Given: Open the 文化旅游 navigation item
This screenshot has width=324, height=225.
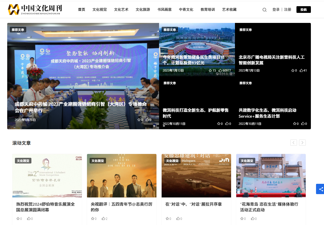Looking at the screenshot, I should [x=143, y=10].
